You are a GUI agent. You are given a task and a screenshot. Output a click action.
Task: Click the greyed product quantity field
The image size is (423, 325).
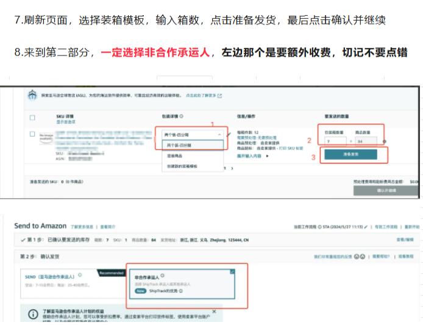point(366,141)
